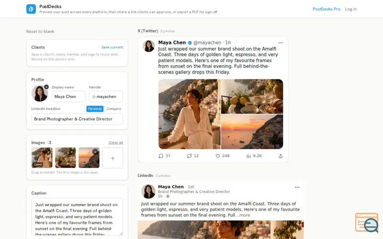Click the retweet icon with 12
This screenshot has width=383, height=239.
[x=189, y=156]
